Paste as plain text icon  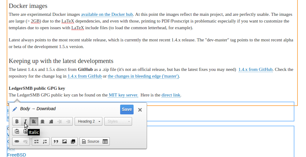(17, 131)
